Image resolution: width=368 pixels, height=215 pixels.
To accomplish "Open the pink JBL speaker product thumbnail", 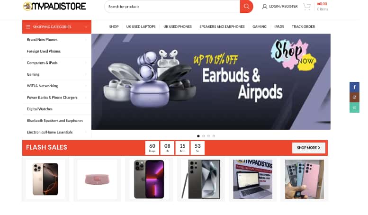I will point(97,179).
